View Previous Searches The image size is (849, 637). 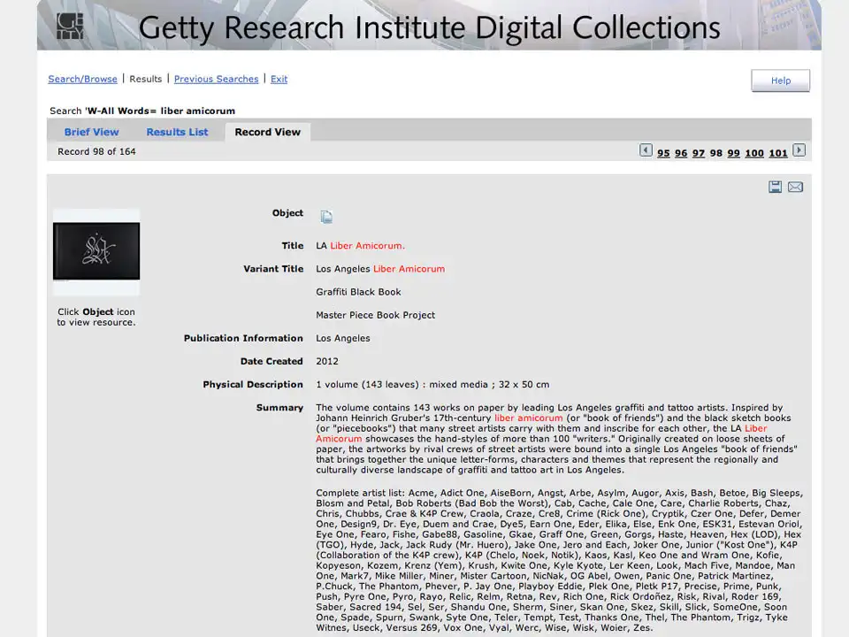(x=216, y=79)
